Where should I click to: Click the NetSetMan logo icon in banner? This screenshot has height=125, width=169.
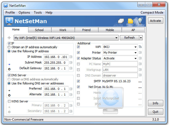click(9, 21)
